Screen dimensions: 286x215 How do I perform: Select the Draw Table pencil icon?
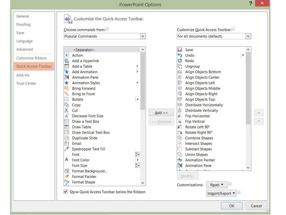[67, 127]
